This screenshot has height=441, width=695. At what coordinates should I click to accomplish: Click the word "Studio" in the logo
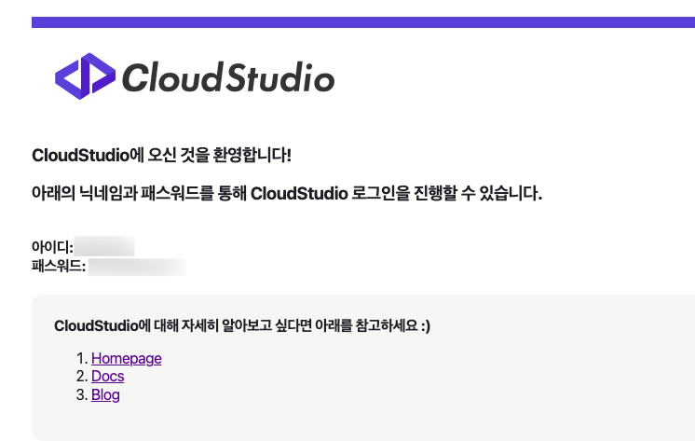[x=280, y=77]
